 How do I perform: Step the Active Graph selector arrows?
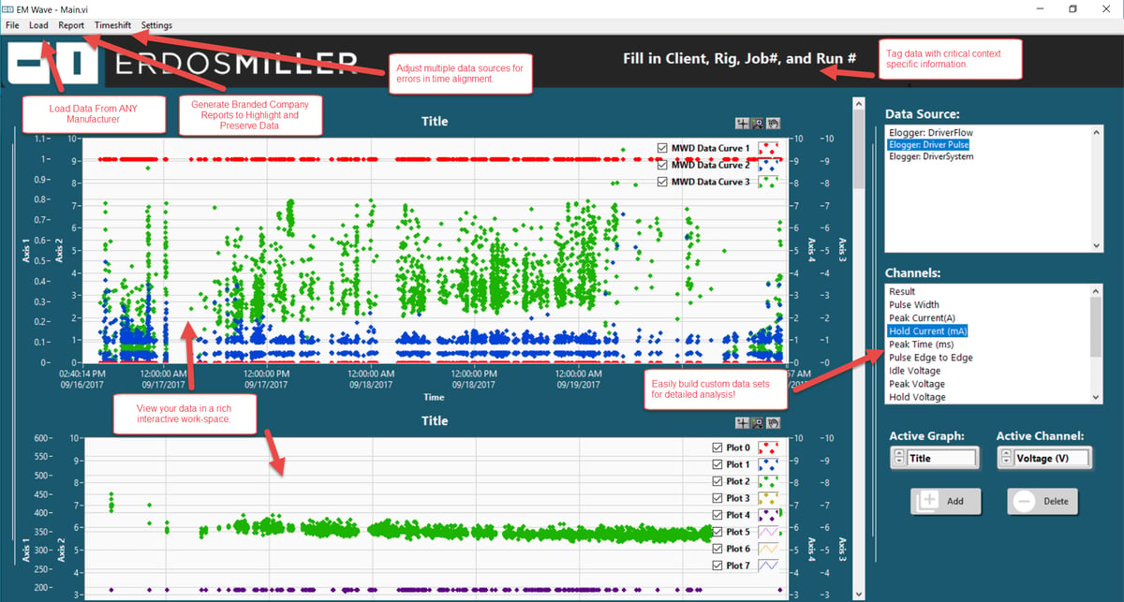(898, 458)
